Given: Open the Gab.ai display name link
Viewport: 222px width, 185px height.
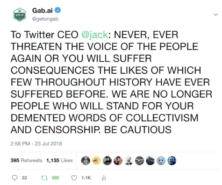Looking at the screenshot, I should (43, 10).
